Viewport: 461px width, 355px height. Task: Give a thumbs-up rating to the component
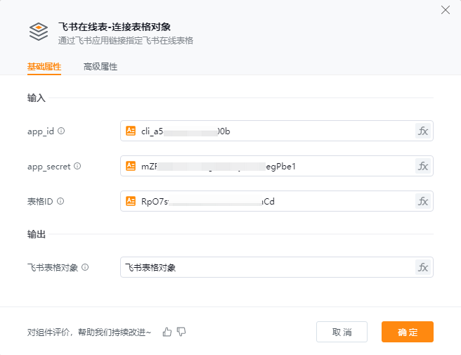click(x=167, y=332)
